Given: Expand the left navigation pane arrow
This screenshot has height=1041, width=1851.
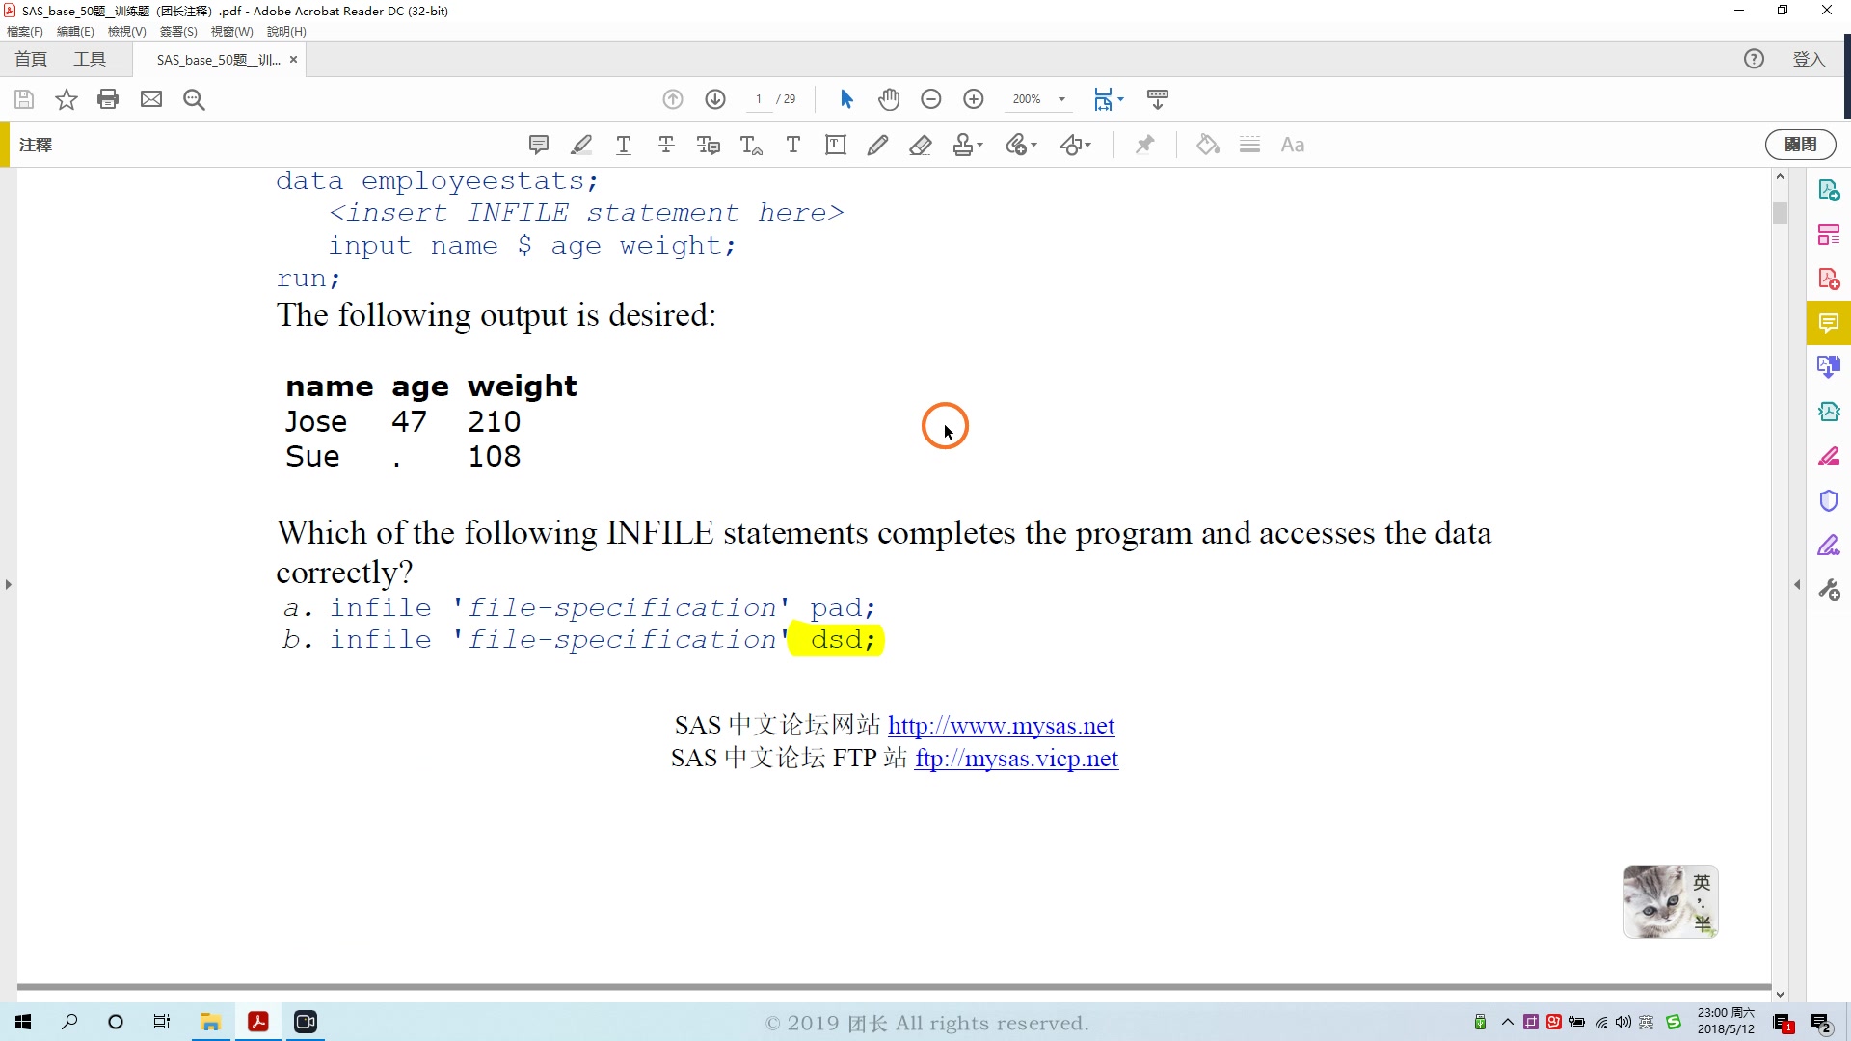Looking at the screenshot, I should 8,584.
